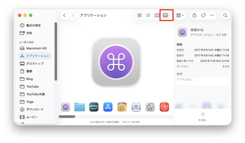Select デスクトップ in the sidebar
Viewport: 245px width, 143px height.
[x=35, y=64]
